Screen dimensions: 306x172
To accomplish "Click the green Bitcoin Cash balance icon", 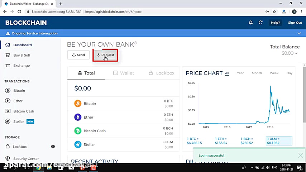I will pyautogui.click(x=78, y=131).
